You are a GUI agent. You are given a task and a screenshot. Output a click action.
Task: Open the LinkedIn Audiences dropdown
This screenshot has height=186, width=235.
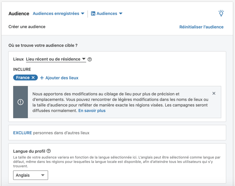[107, 13]
